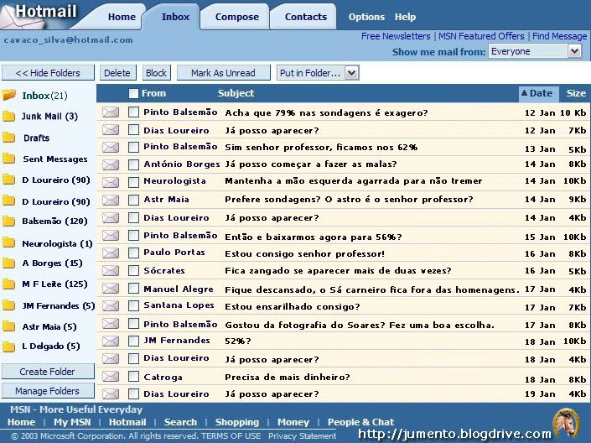Sort by Date ascending arrow

[x=524, y=93]
